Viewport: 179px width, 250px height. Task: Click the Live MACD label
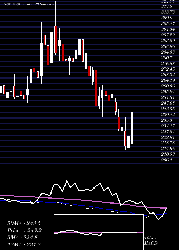coord(151,241)
